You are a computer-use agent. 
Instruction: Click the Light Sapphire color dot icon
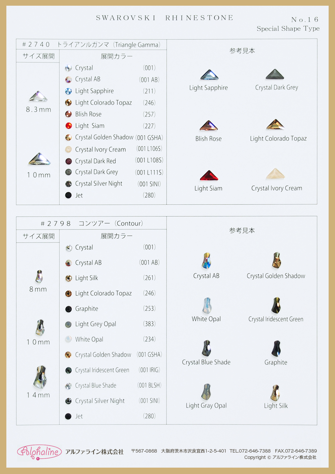(68, 91)
